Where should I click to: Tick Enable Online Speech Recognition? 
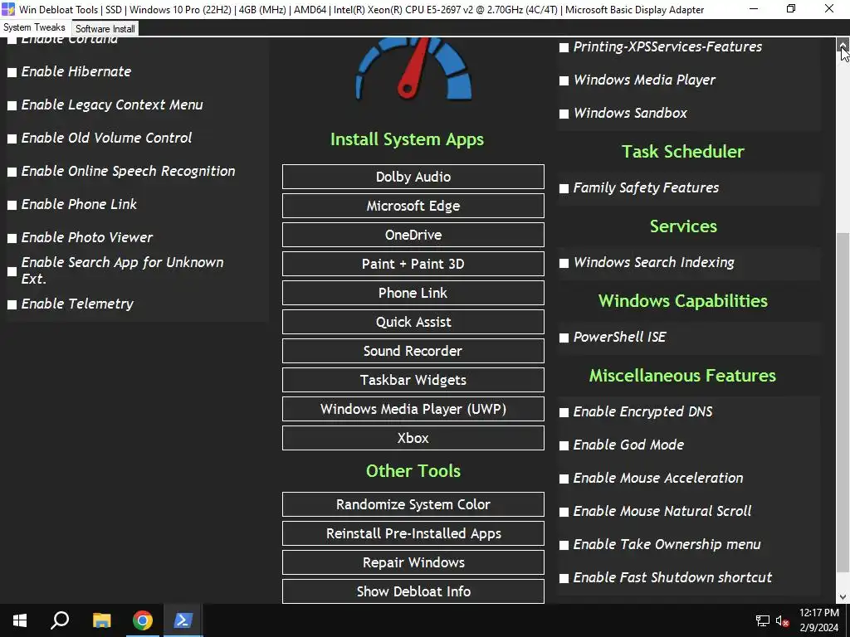[x=12, y=172]
